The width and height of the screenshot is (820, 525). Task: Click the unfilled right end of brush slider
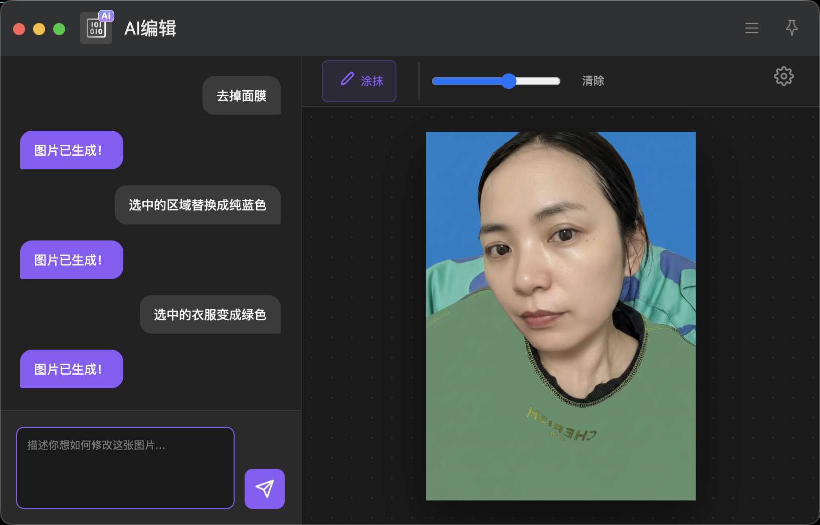(541, 81)
